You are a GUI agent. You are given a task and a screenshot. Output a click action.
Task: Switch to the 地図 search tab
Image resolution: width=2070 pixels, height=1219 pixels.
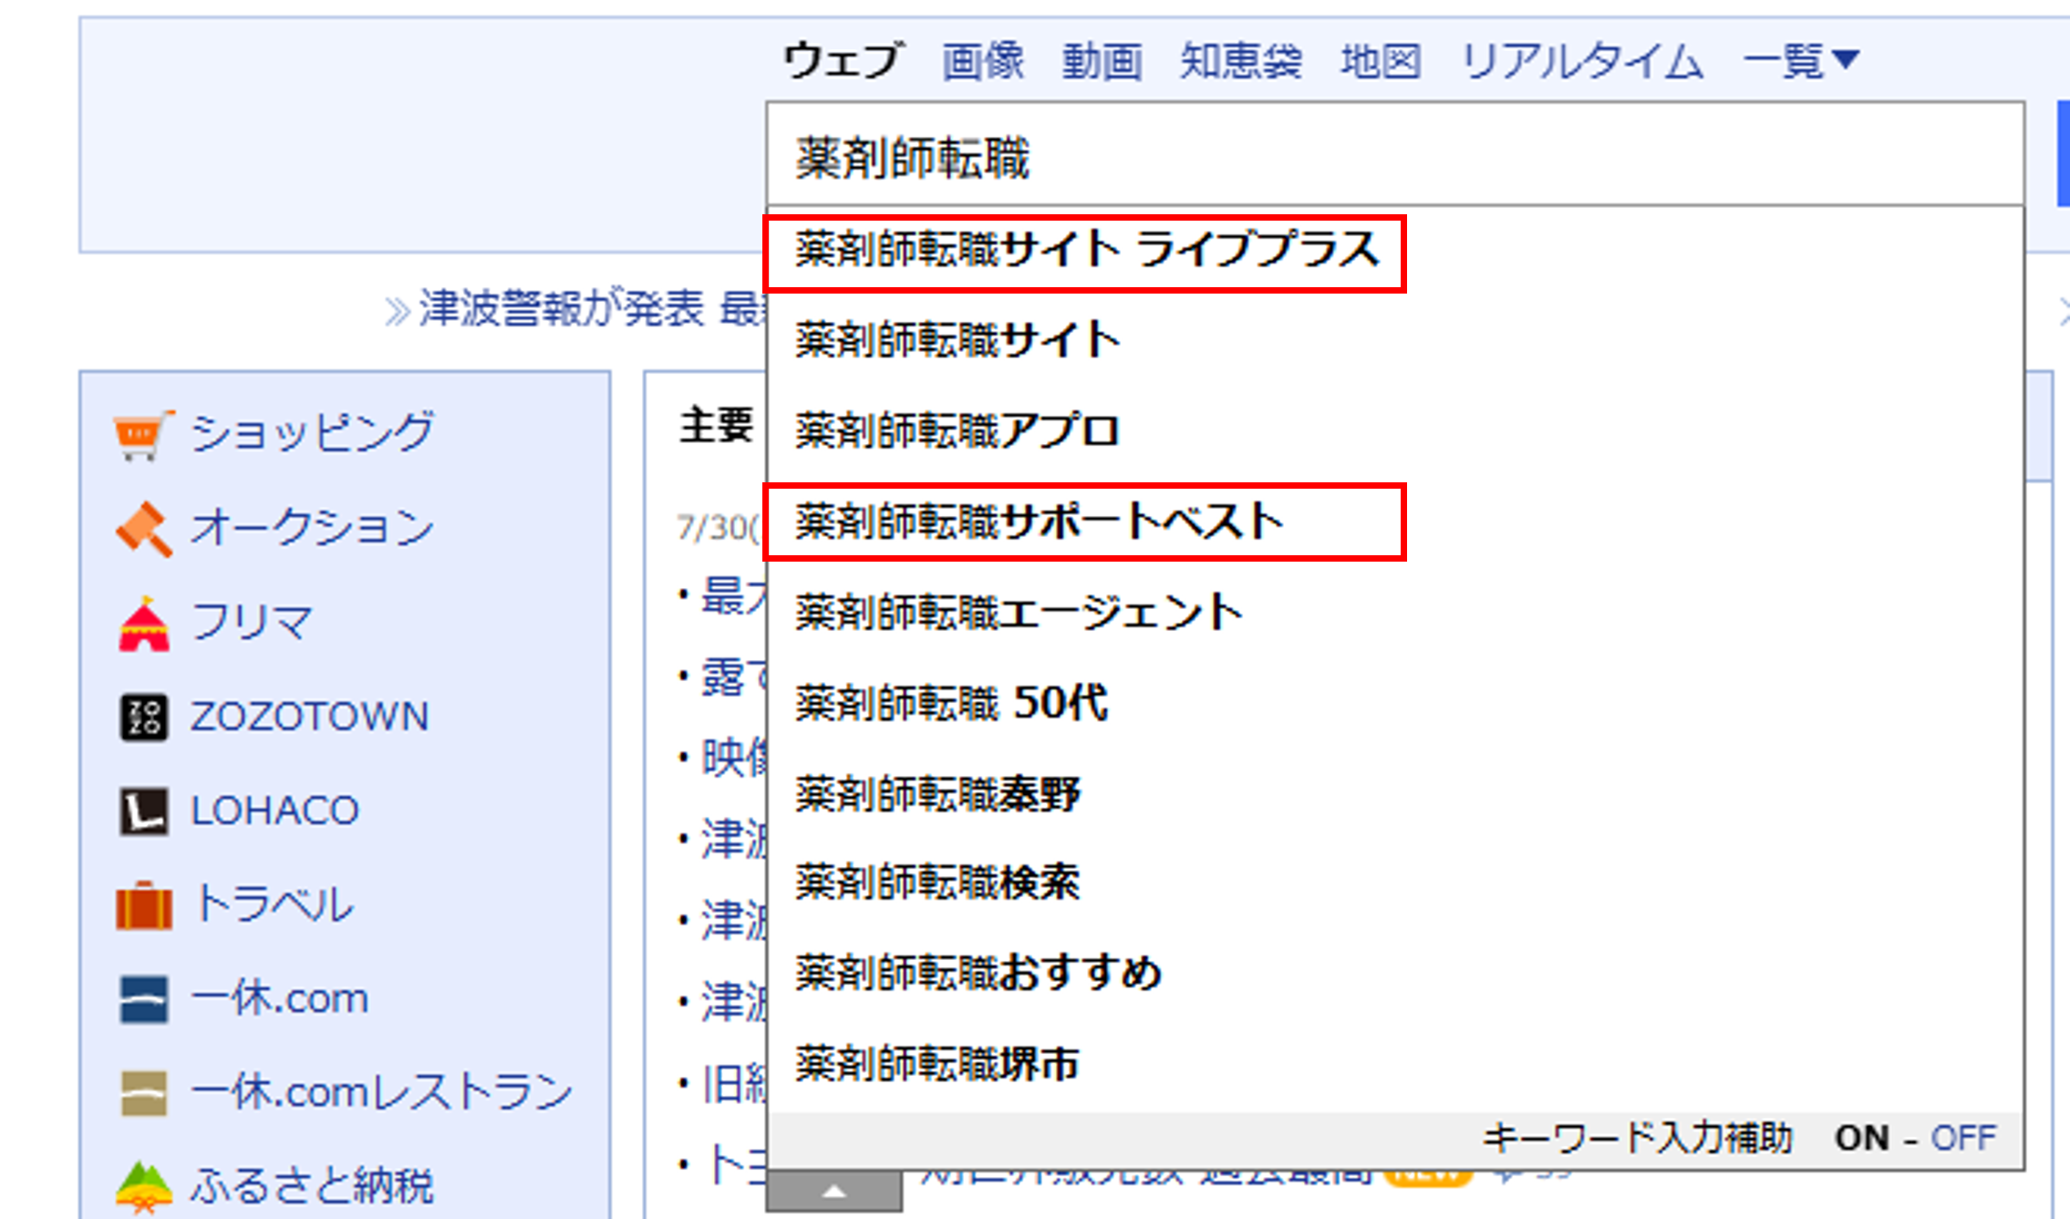point(1381,61)
